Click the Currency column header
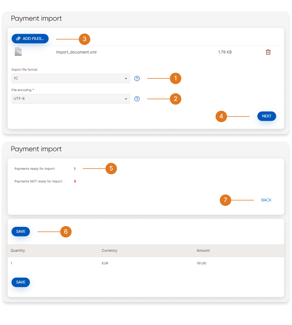 point(109,251)
